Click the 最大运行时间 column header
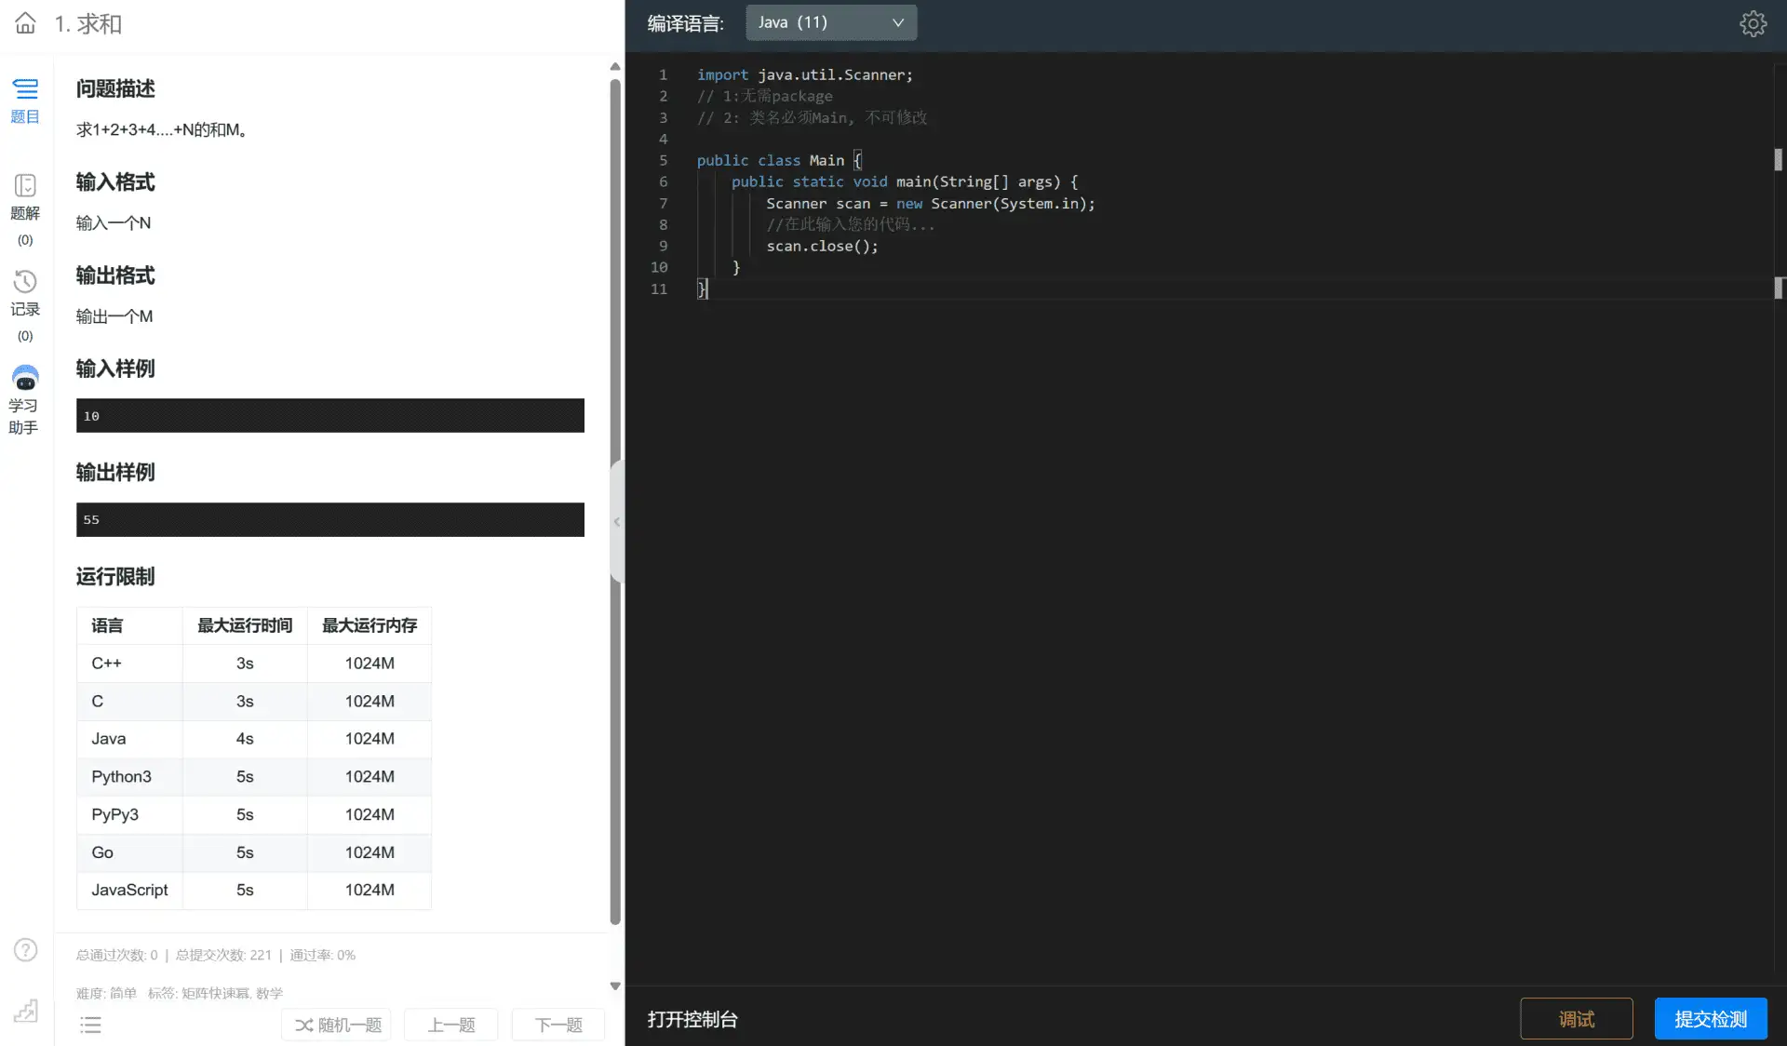The width and height of the screenshot is (1787, 1046). coord(245,625)
